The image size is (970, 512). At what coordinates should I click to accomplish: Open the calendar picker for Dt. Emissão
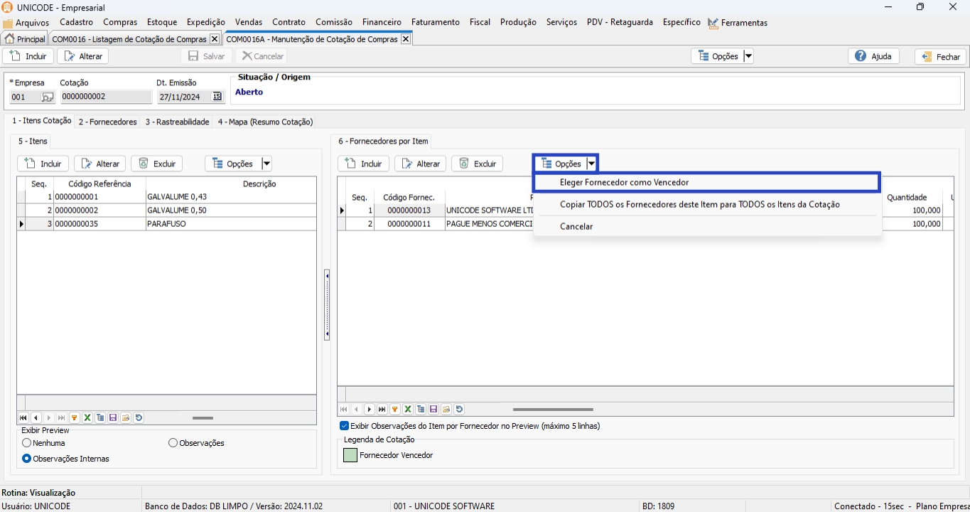tap(217, 97)
